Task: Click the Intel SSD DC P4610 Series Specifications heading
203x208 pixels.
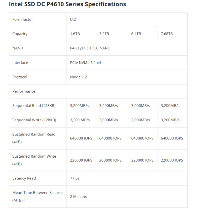Action: tap(67, 4)
